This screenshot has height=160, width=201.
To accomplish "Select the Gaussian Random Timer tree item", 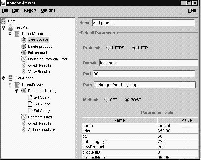I will point(48,59).
